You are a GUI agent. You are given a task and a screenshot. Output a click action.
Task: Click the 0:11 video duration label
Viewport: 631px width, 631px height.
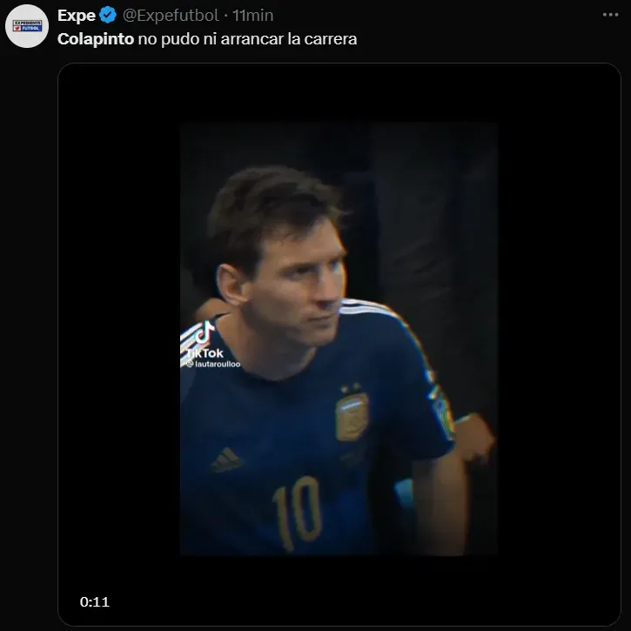point(94,601)
